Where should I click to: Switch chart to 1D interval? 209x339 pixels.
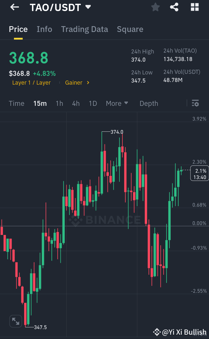pyautogui.click(x=93, y=103)
